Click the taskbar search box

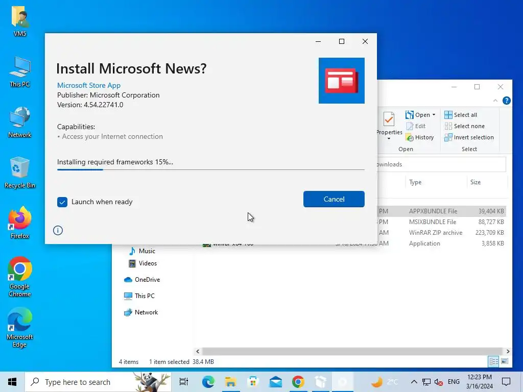coord(98,382)
